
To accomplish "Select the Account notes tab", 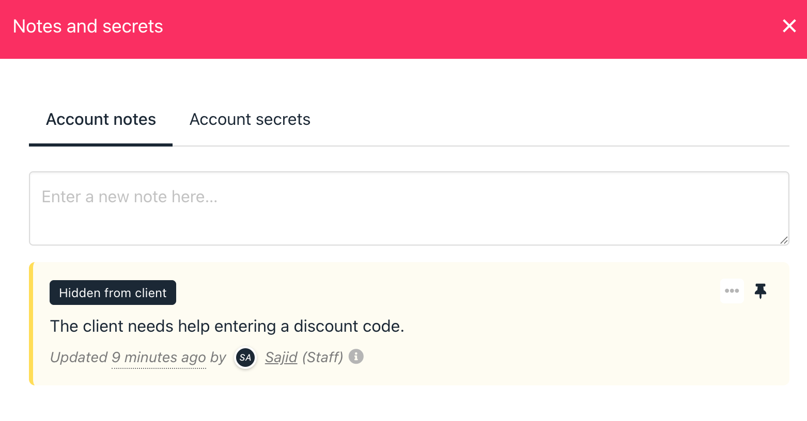I will pos(101,119).
